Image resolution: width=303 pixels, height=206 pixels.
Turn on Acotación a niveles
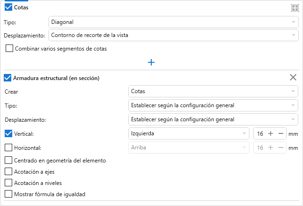8,183
